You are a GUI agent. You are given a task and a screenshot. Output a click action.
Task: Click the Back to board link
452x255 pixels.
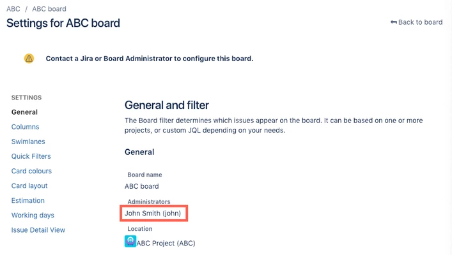click(416, 22)
